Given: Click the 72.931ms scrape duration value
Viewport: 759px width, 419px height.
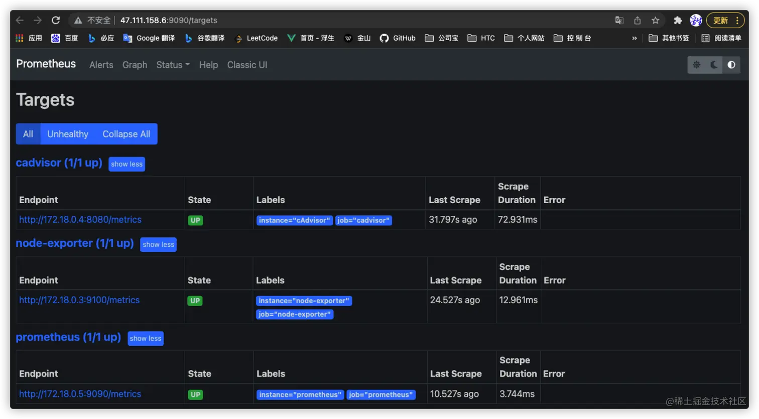Looking at the screenshot, I should [x=518, y=220].
